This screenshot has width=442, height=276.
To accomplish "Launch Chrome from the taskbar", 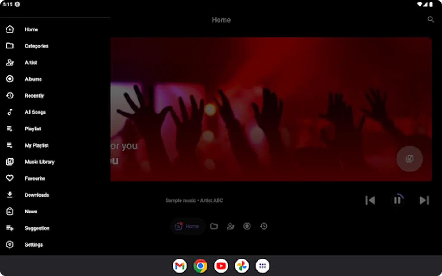I will point(200,266).
